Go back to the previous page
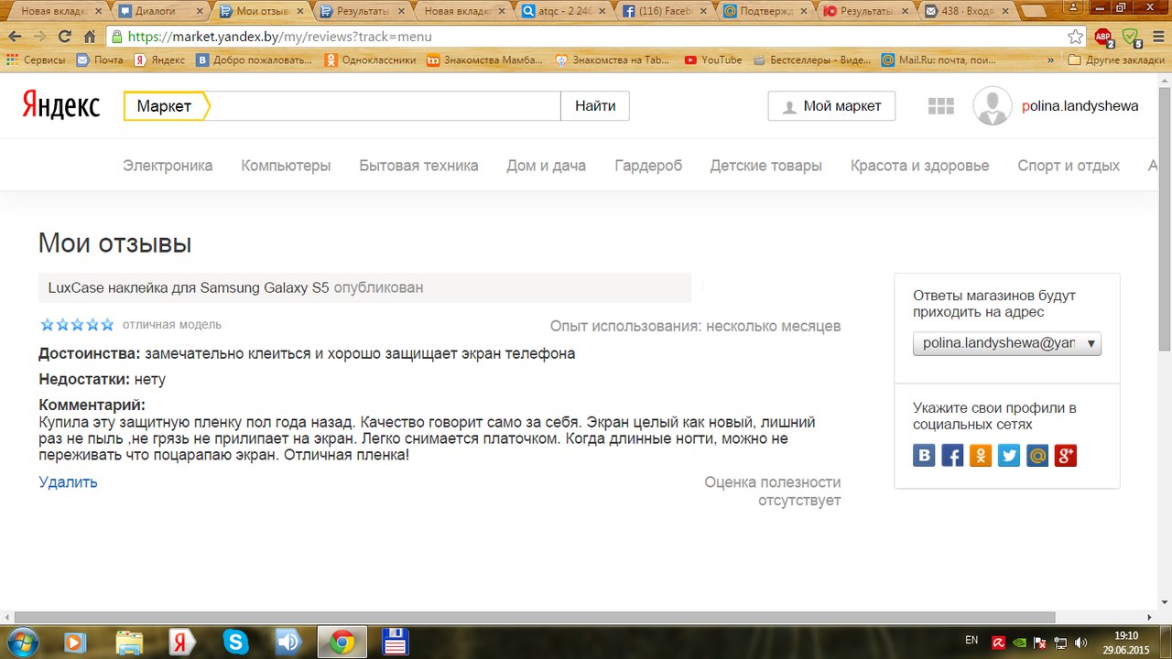Image resolution: width=1172 pixels, height=659 pixels. (15, 38)
